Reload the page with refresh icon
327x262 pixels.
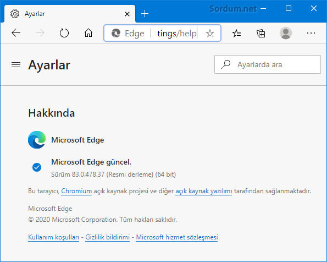pyautogui.click(x=64, y=33)
